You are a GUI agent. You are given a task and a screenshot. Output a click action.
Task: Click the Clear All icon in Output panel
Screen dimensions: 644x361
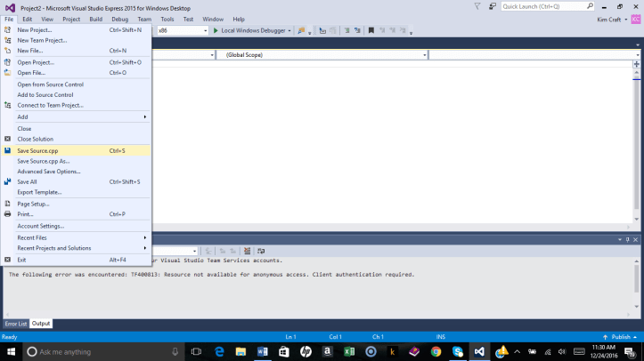247,251
